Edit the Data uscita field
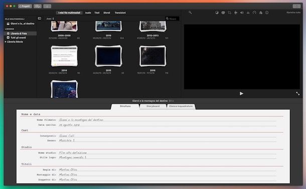306x189 pixels. (x=168, y=125)
